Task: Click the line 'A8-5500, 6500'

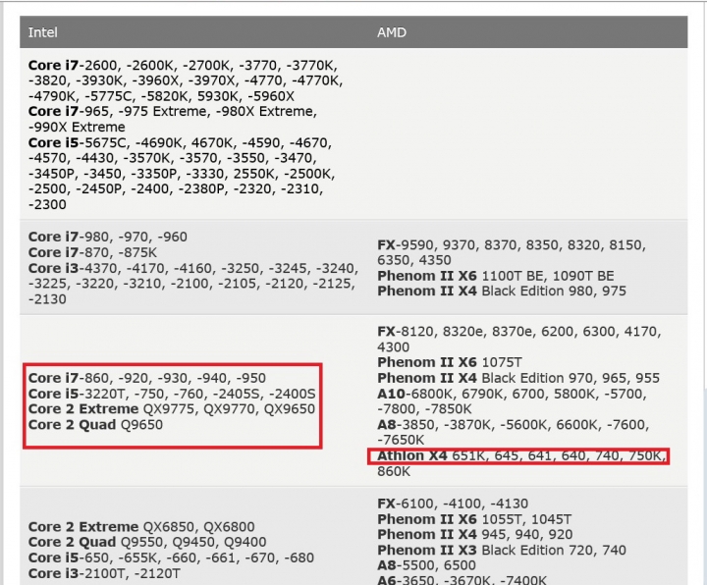Action: point(426,565)
